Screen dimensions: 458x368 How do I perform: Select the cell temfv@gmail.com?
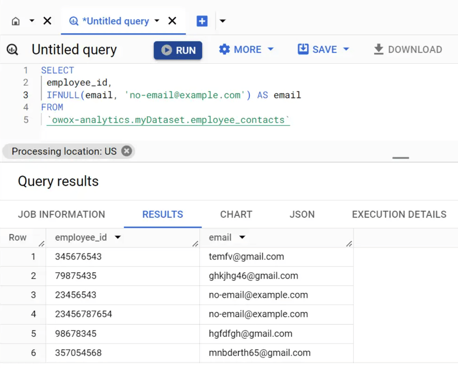pos(276,257)
